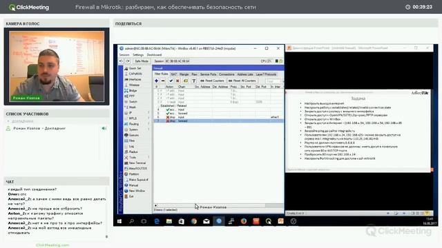Open Edge browser from taskbar
442x248 pixels.
[x=157, y=221]
